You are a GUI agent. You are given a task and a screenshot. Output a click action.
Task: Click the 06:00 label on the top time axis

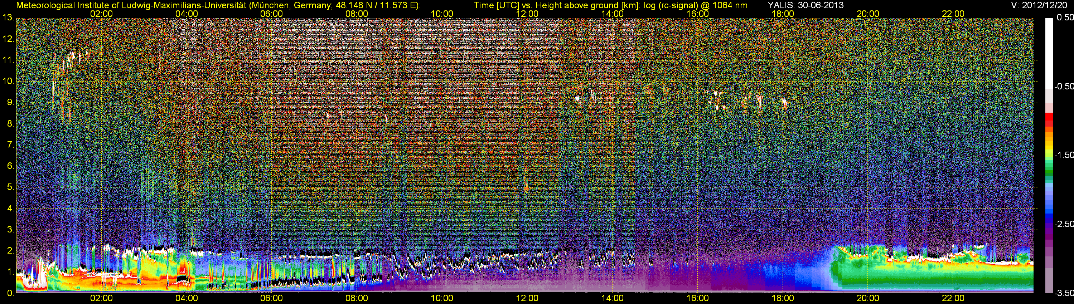(x=271, y=14)
